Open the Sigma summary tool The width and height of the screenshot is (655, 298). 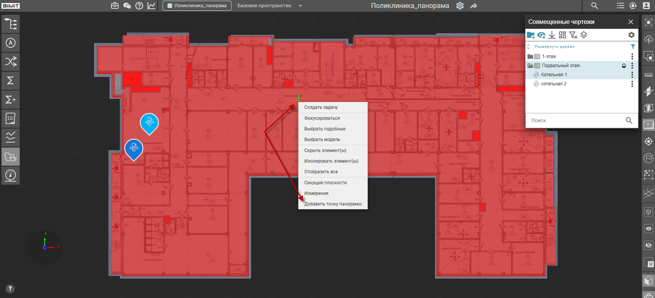pyautogui.click(x=11, y=81)
